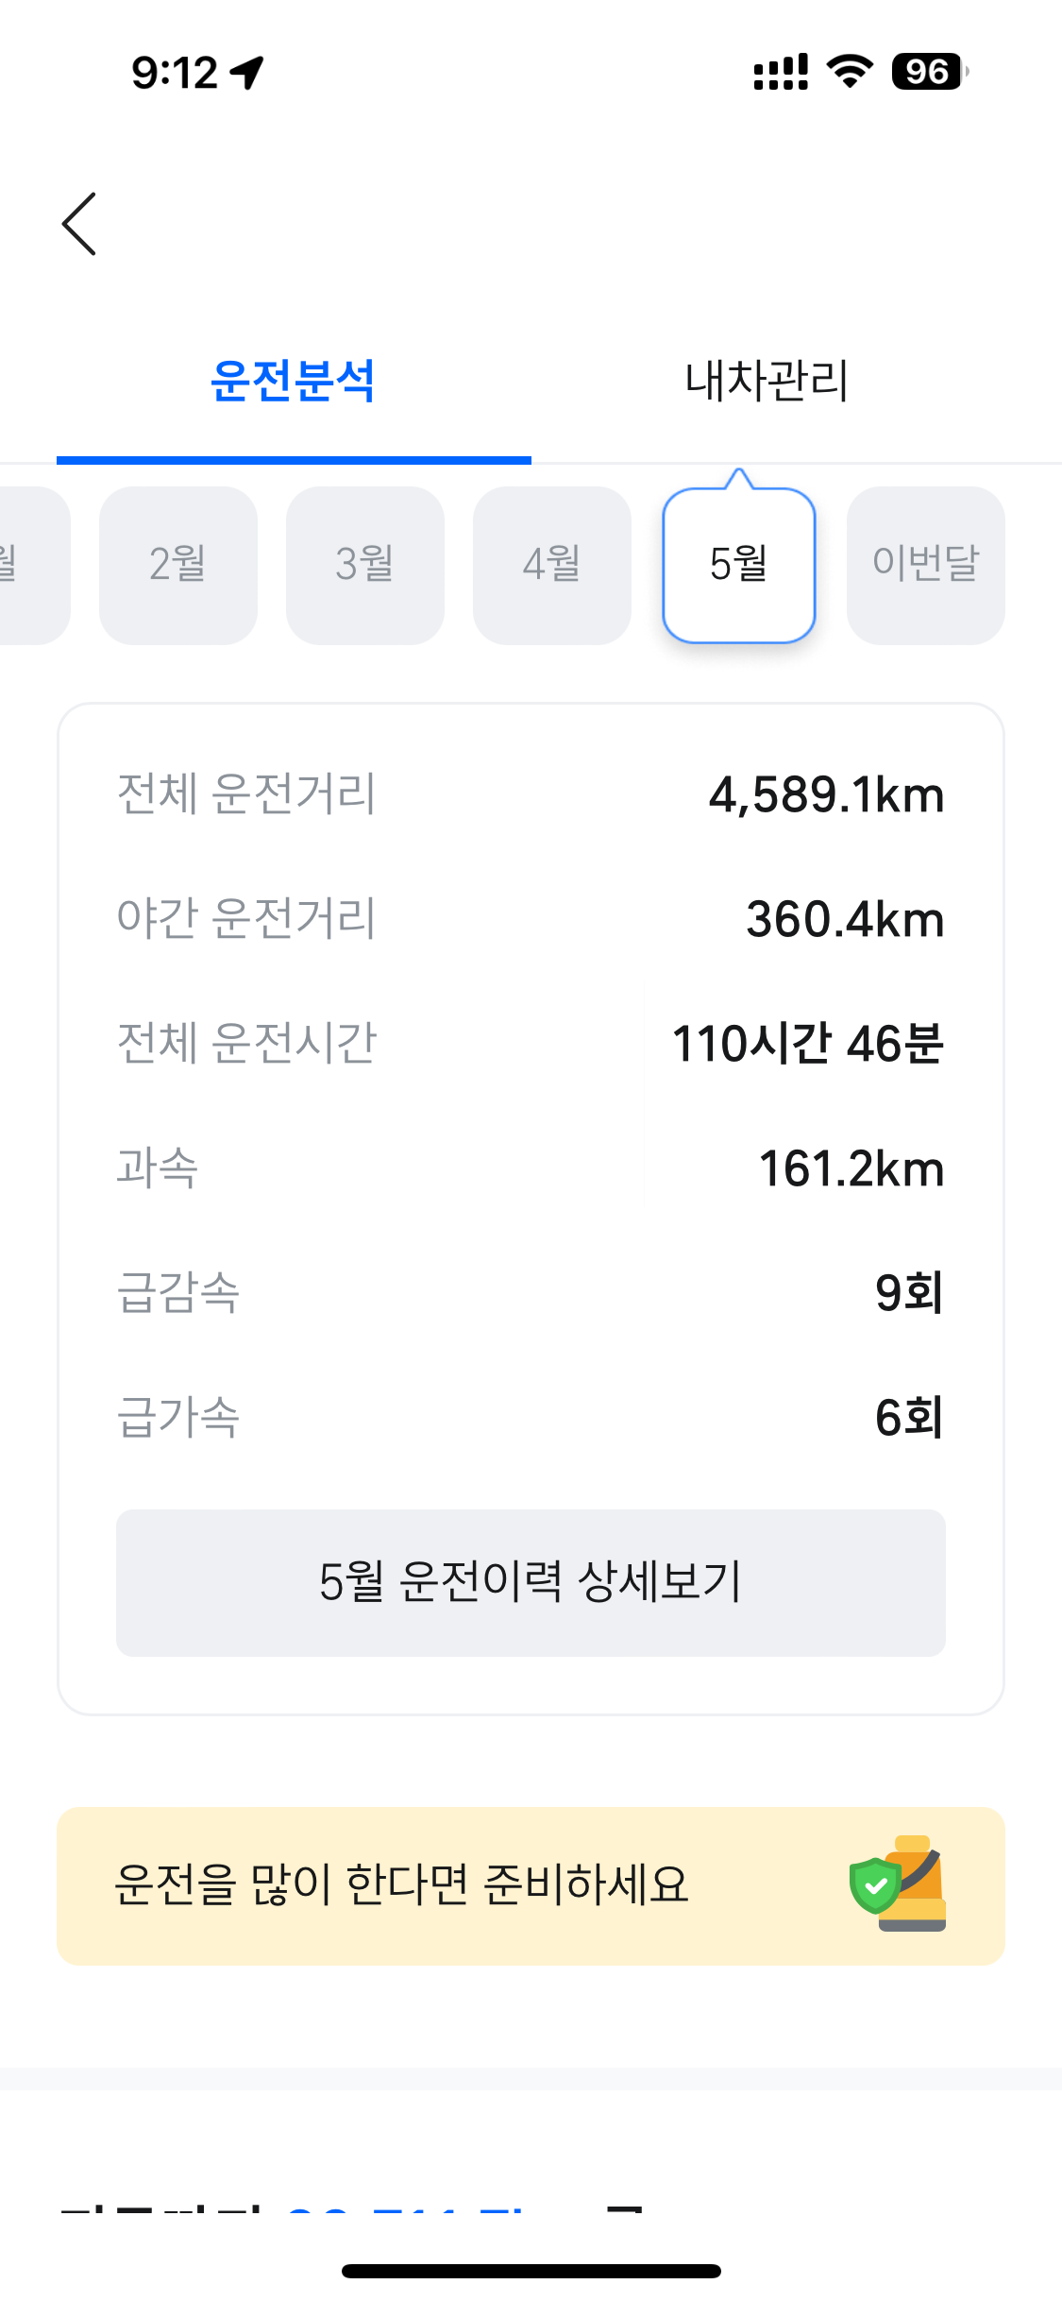The image size is (1062, 2301).
Task: Choose the 4월 month chip
Action: pyautogui.click(x=552, y=565)
